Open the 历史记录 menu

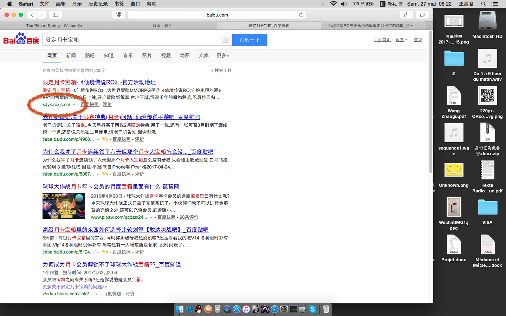point(98,4)
